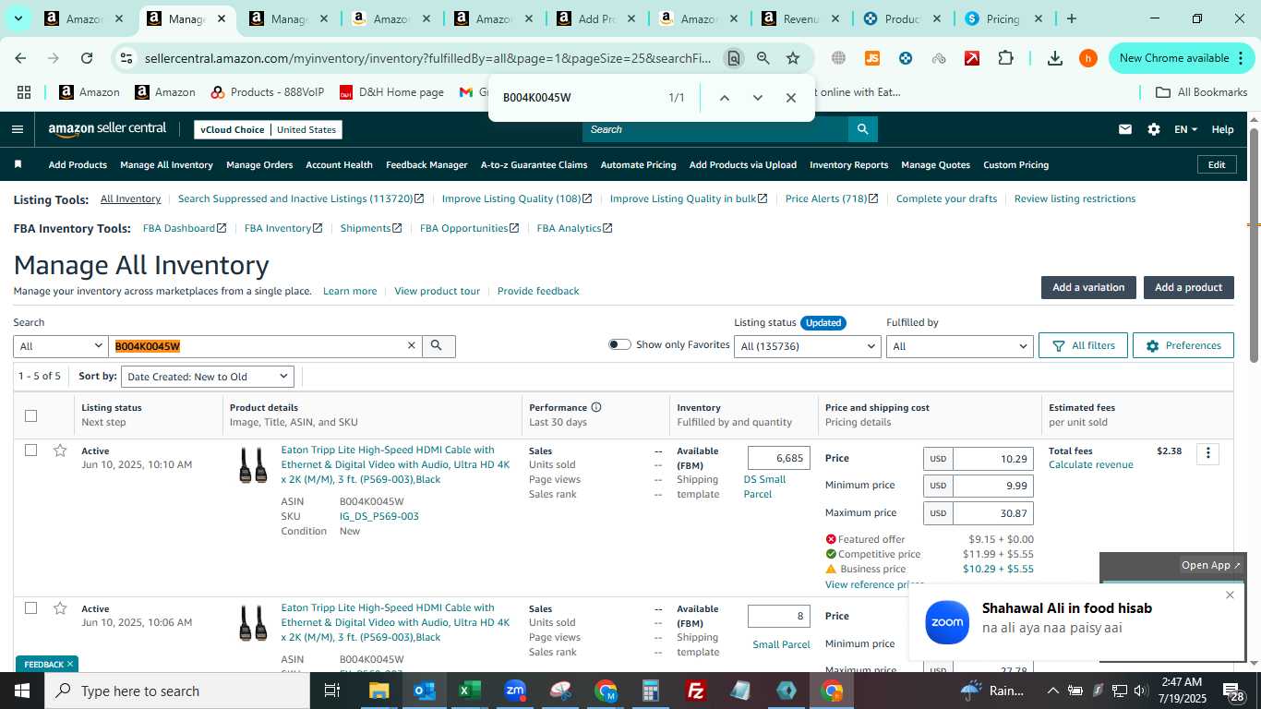Open Listing status All (135736) dropdown
Screen dimensions: 1261x709
point(807,346)
